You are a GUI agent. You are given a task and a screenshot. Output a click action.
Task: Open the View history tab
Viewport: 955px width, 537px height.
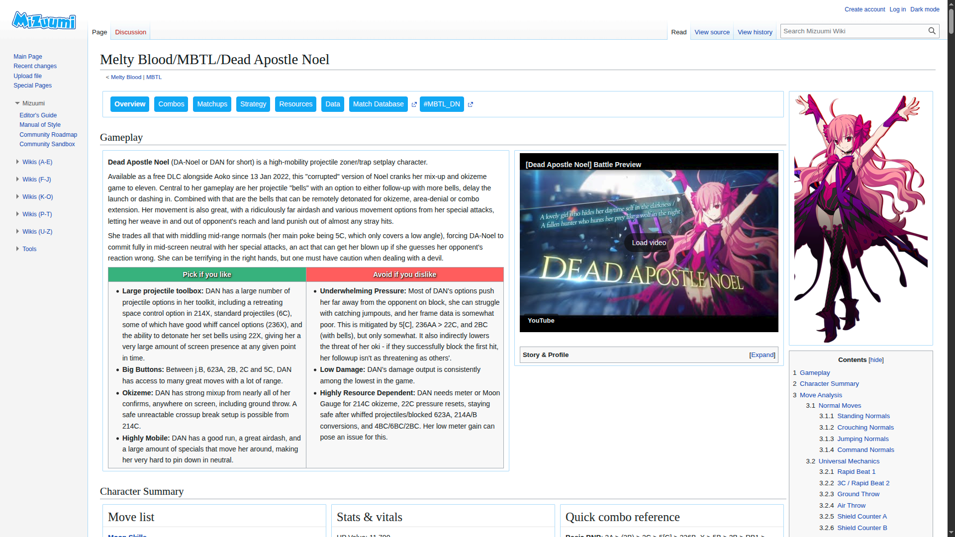pyautogui.click(x=755, y=32)
